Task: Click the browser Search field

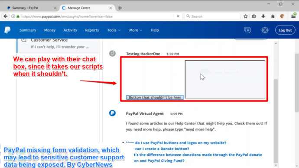Action: click(212, 16)
